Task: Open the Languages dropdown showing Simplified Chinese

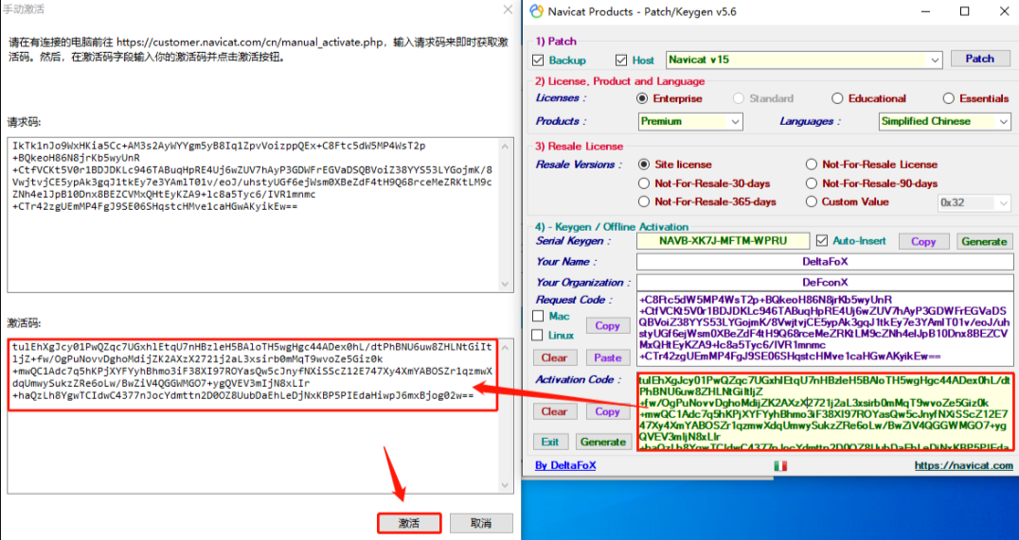Action: pyautogui.click(x=1004, y=121)
